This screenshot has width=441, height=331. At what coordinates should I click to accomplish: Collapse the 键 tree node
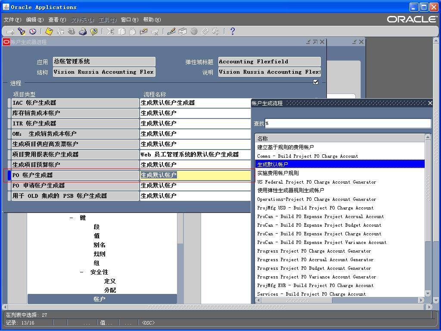pos(71,218)
